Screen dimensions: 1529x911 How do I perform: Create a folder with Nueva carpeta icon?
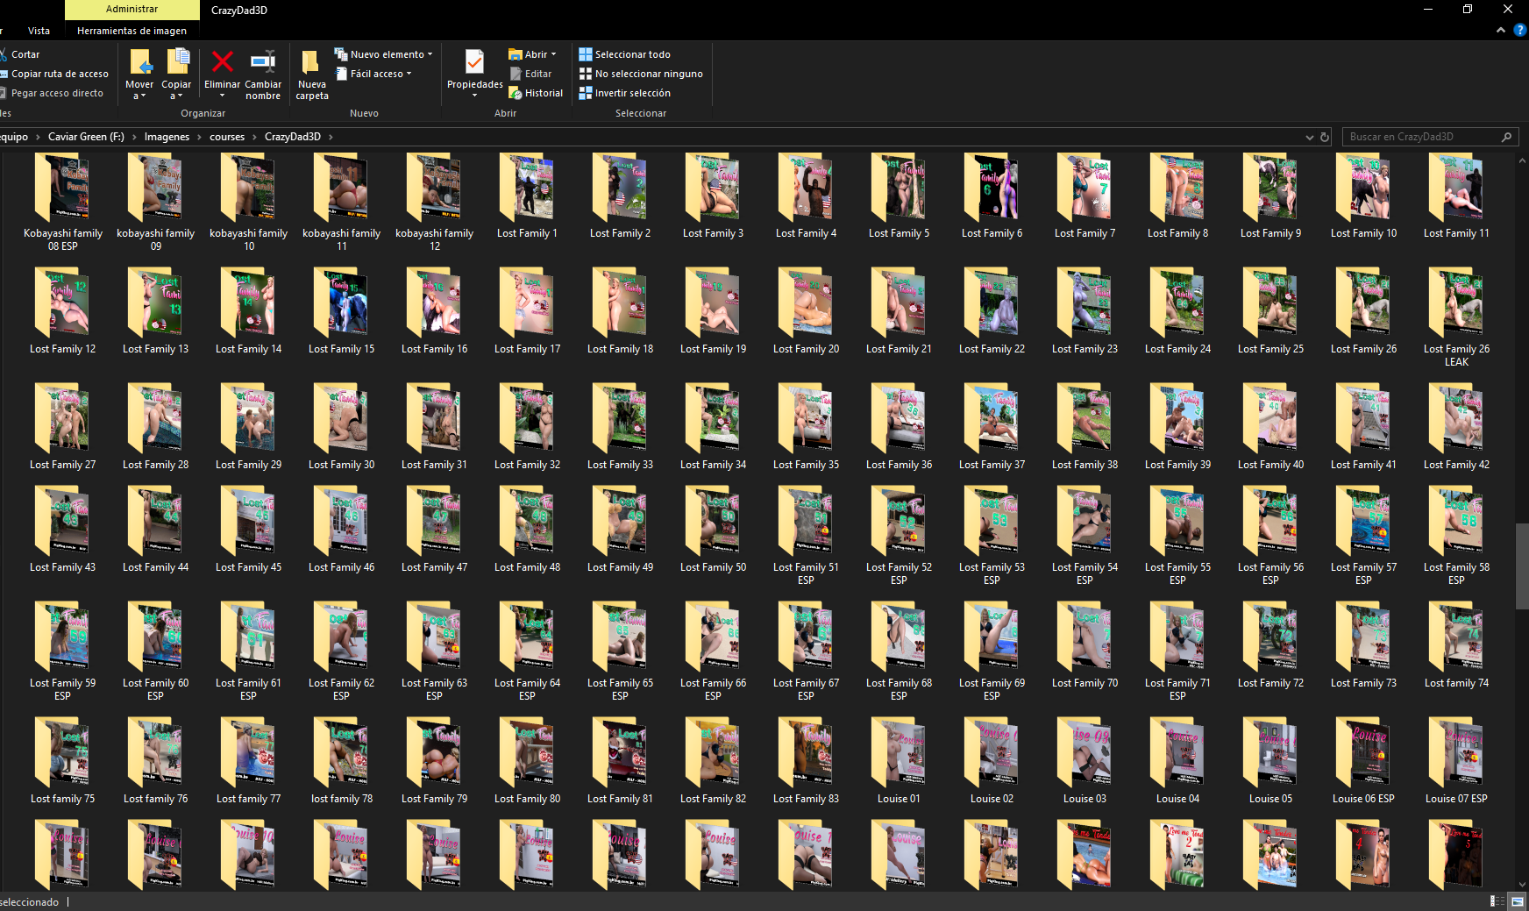coord(310,62)
